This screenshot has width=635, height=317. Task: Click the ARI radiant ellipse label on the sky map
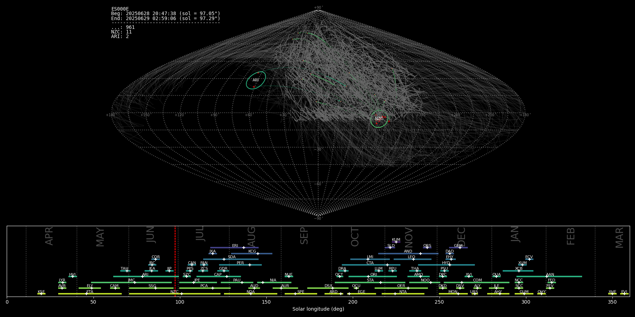coord(256,80)
